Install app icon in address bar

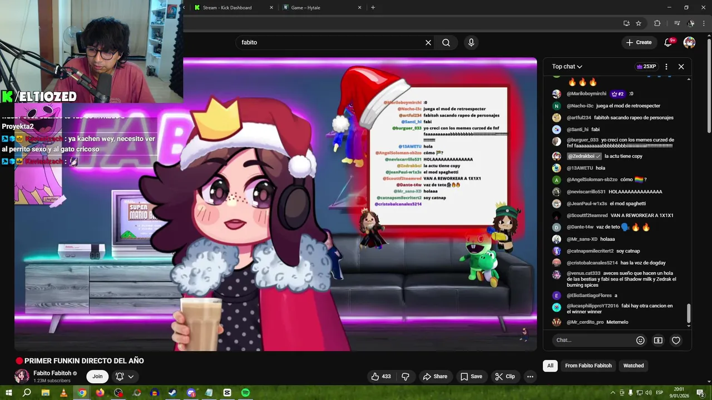626,23
